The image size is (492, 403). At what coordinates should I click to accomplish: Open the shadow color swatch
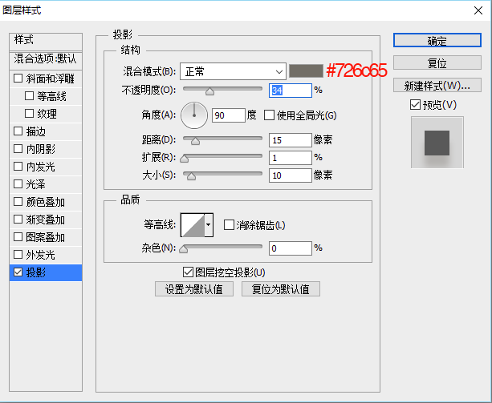tap(305, 71)
